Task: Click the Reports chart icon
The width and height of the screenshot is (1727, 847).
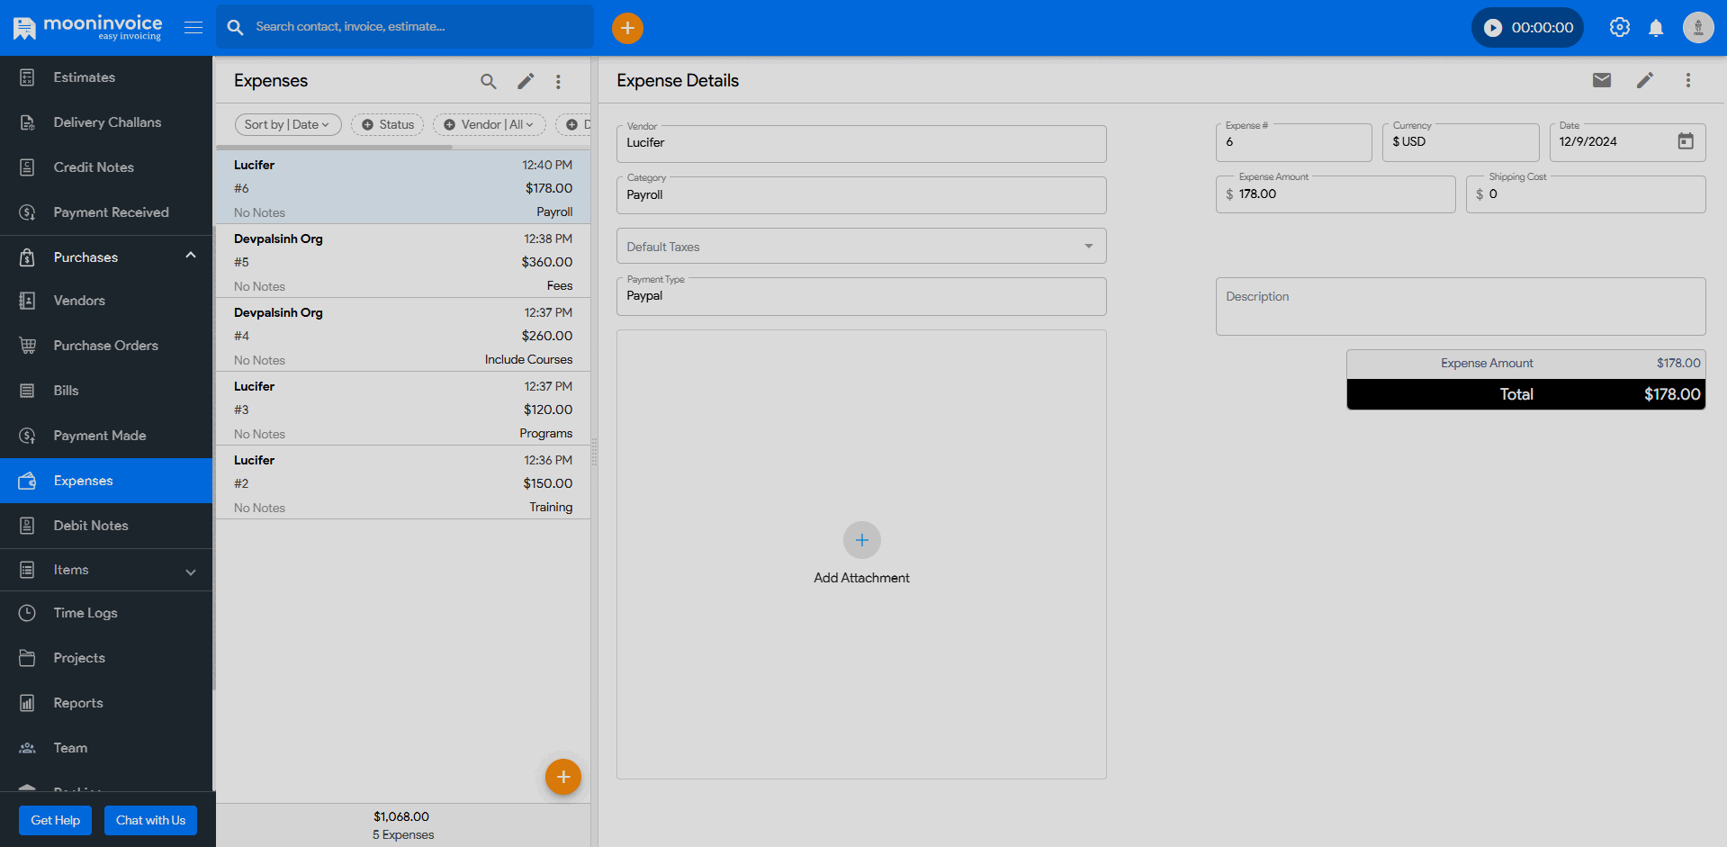Action: (x=28, y=703)
